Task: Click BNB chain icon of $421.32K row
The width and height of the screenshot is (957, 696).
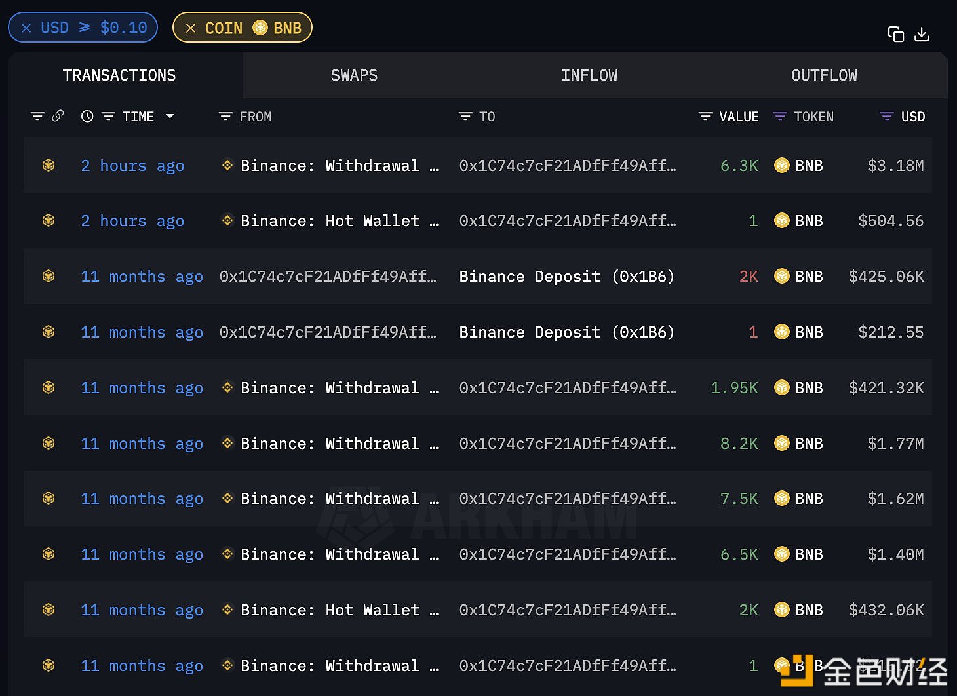Action: click(x=49, y=387)
